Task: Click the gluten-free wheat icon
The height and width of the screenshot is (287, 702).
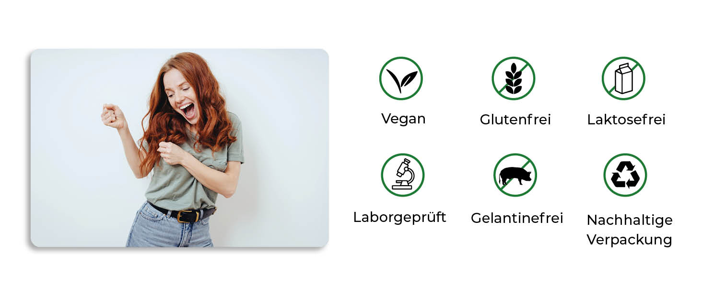Action: coord(514,78)
